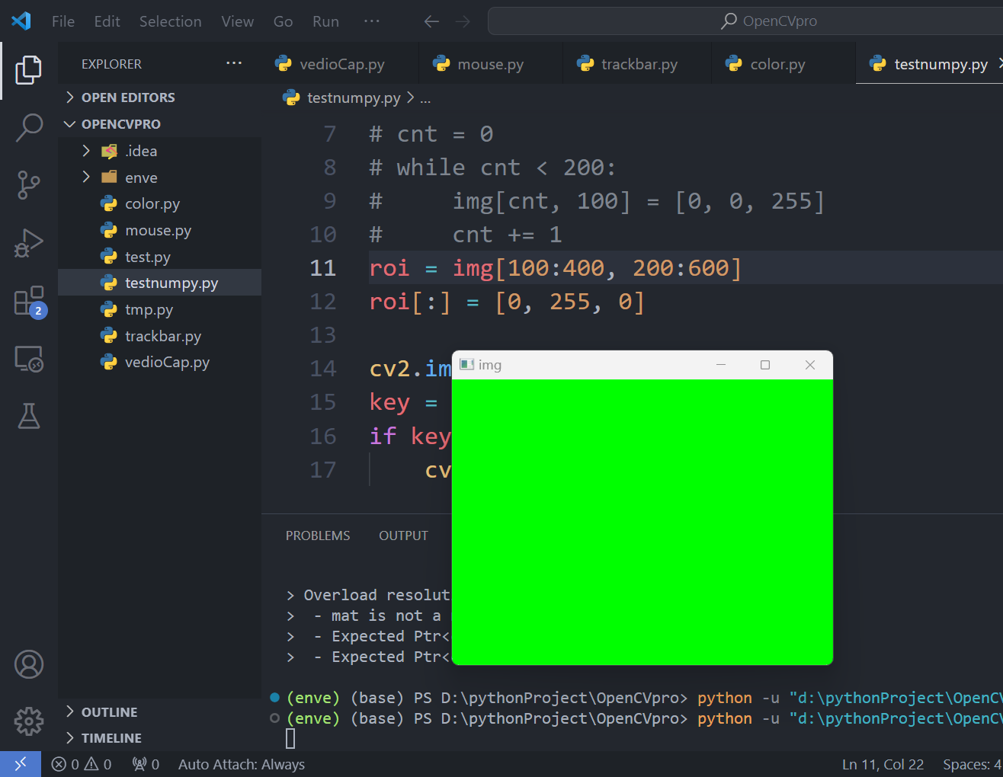
Task: Close the img window
Action: 810,365
